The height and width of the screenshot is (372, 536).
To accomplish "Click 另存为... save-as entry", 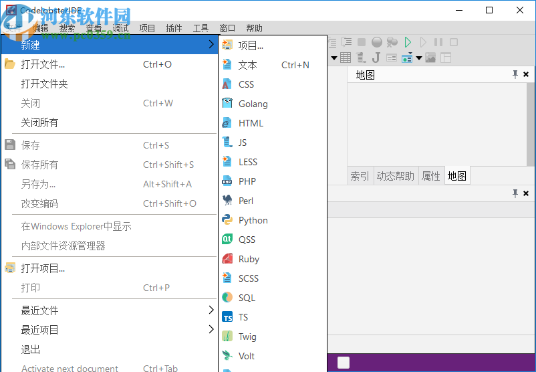I will point(110,184).
